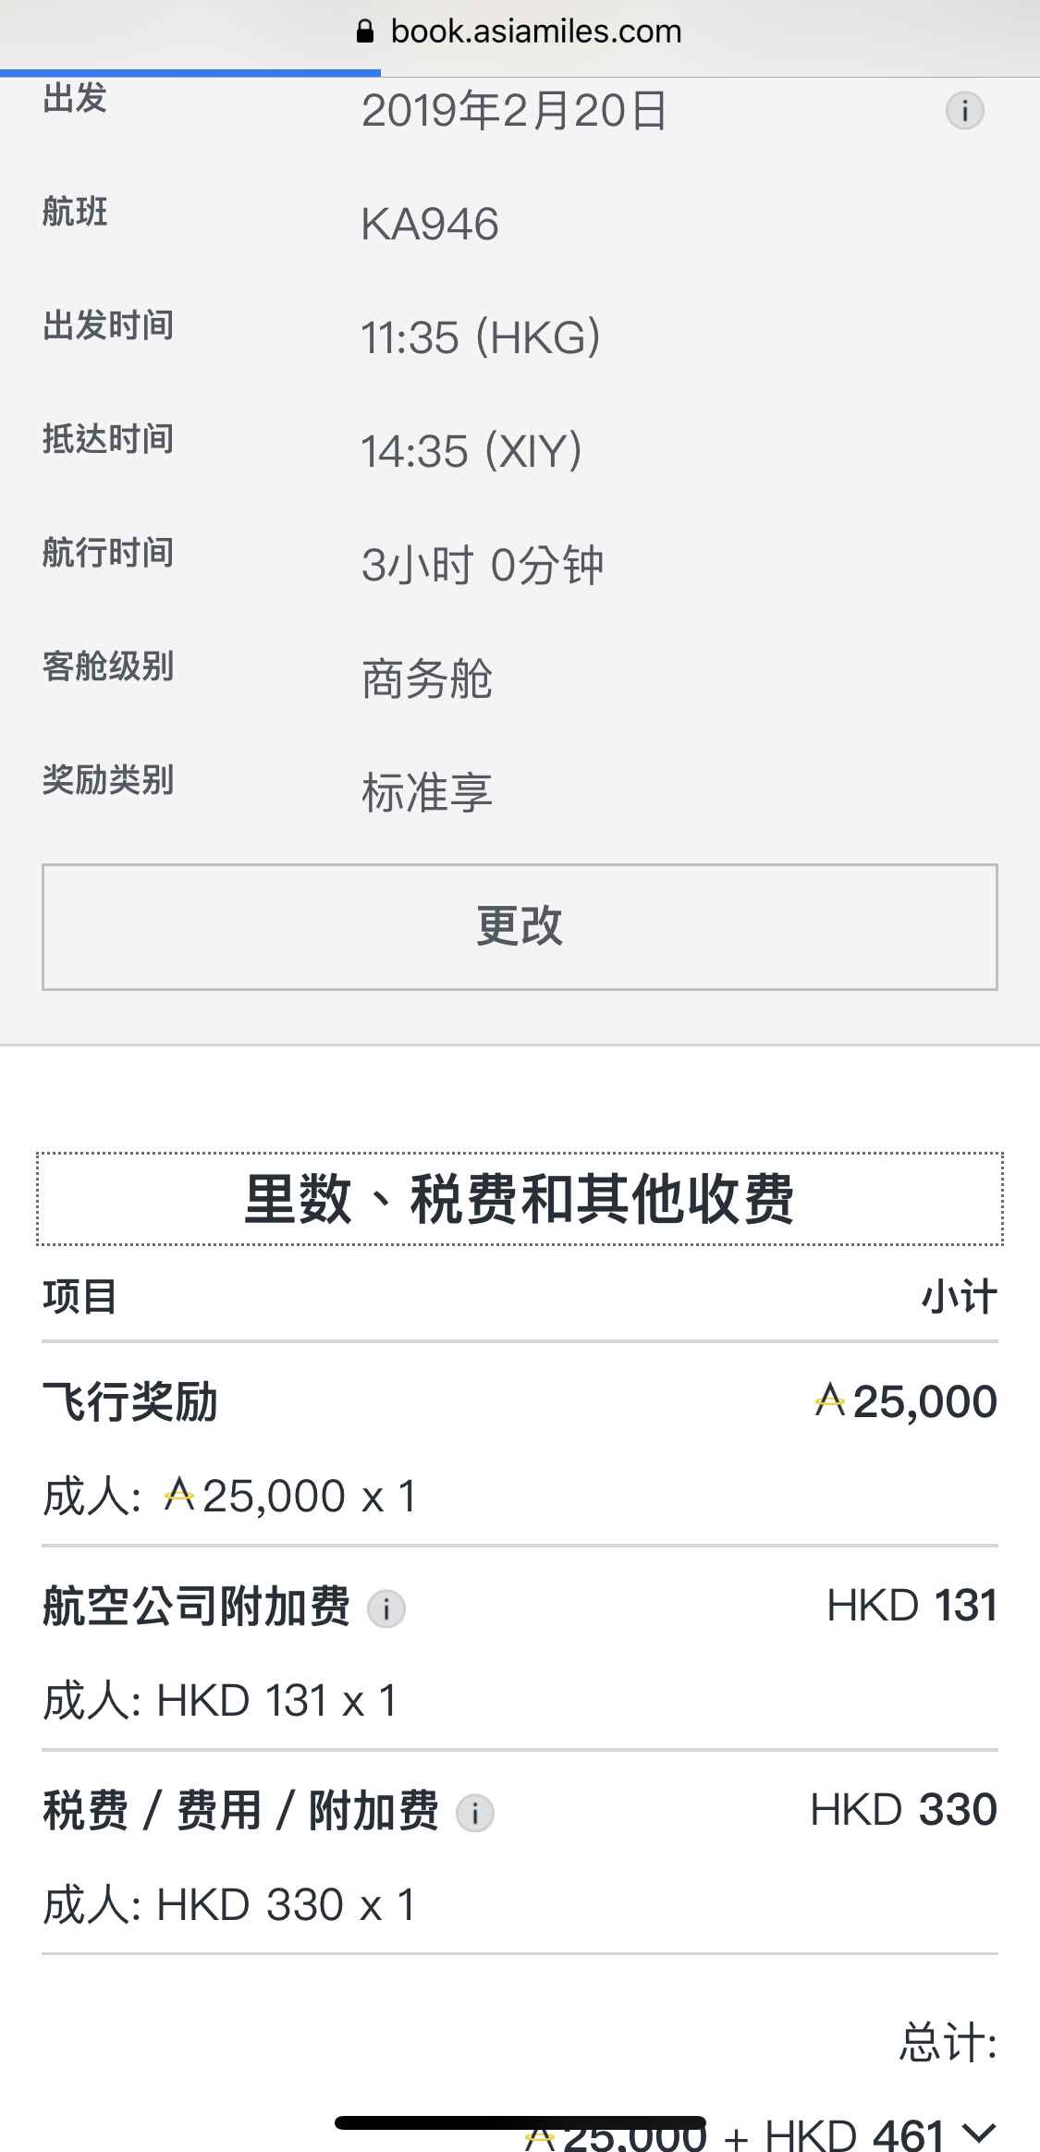The image size is (1040, 2152).
Task: Expand the total 总计 chevron arrow
Action: point(978,2133)
